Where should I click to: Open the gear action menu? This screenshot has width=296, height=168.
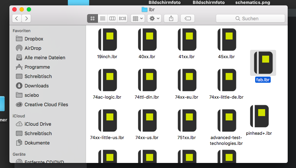(x=154, y=18)
